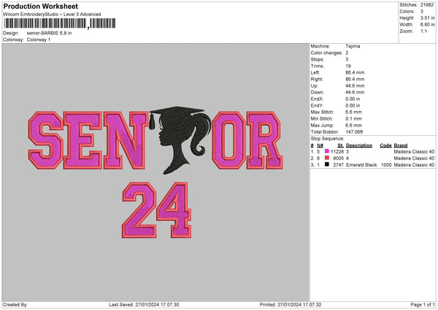Click design name 'senior-BARBIE 6,8 in'
This screenshot has height=310, width=438.
[49, 33]
